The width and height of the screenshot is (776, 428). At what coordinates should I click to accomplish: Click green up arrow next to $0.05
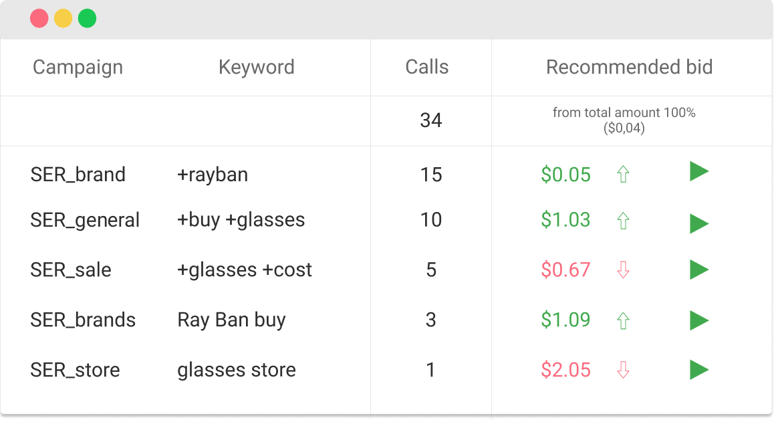point(623,175)
